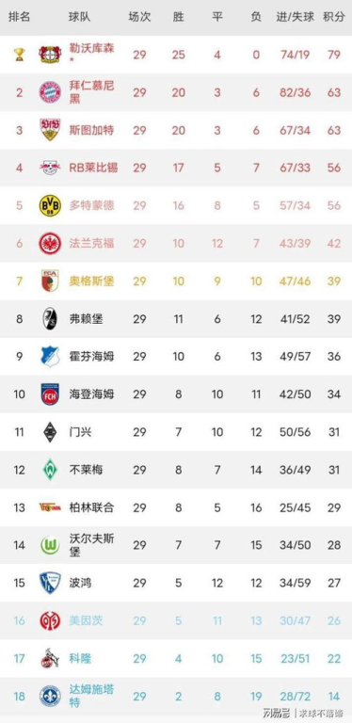This screenshot has height=723, width=352.
Task: Select the FC Augsburg crest
Action: pos(50,281)
